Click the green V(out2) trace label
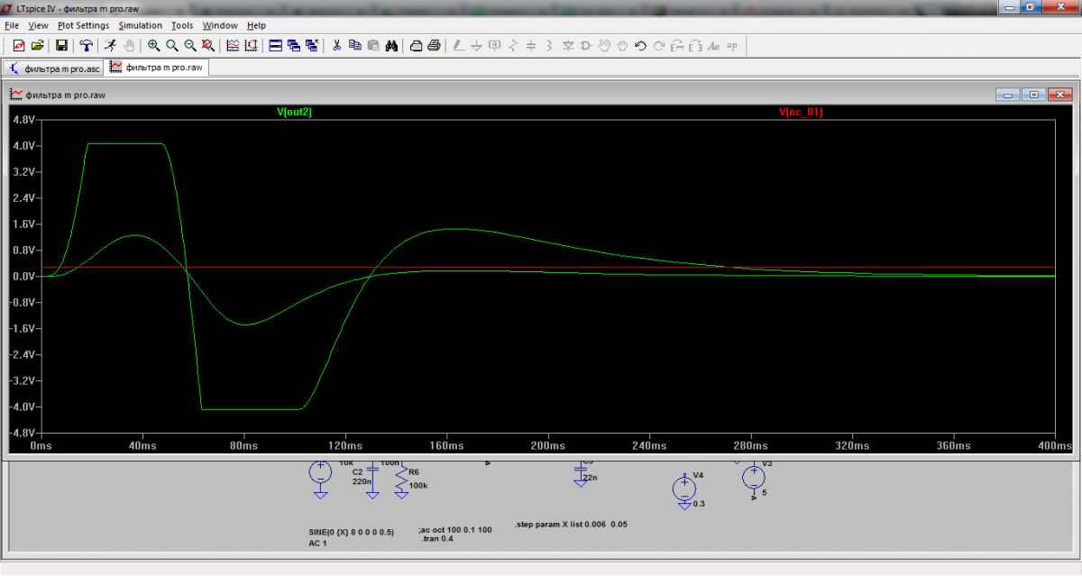Screen dimensions: 1082x576 295,112
